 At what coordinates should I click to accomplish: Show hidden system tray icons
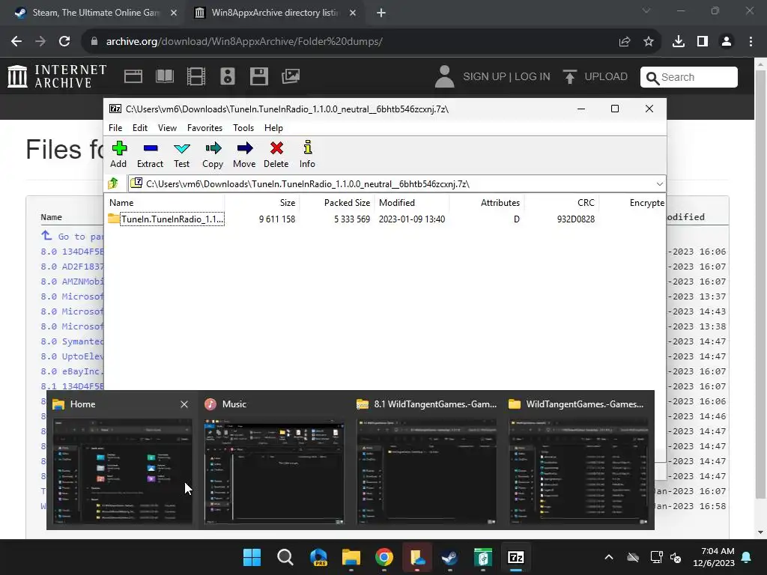(x=609, y=557)
